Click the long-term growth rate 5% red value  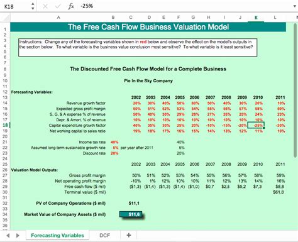(x=116, y=148)
